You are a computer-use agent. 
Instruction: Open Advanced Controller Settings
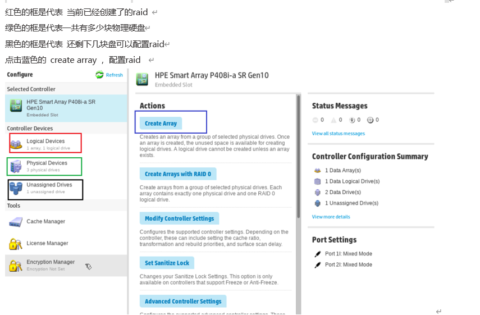(x=183, y=301)
